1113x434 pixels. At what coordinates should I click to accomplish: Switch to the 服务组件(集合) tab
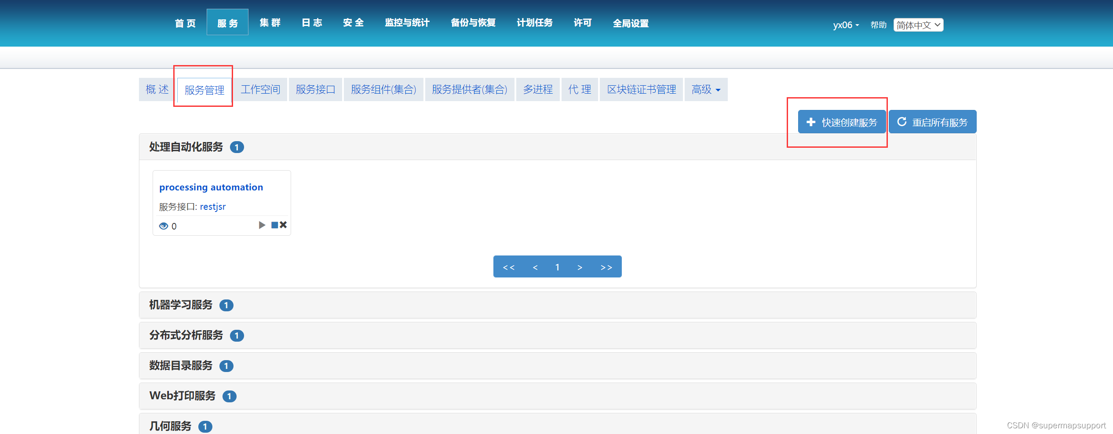(383, 90)
